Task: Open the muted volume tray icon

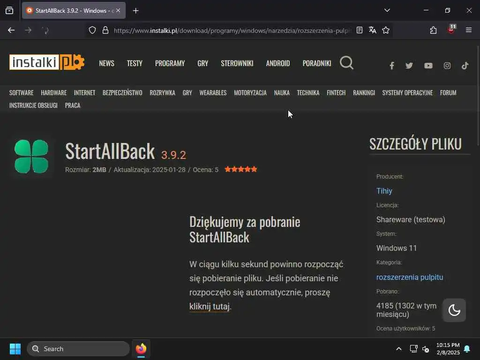Action: 426,349
